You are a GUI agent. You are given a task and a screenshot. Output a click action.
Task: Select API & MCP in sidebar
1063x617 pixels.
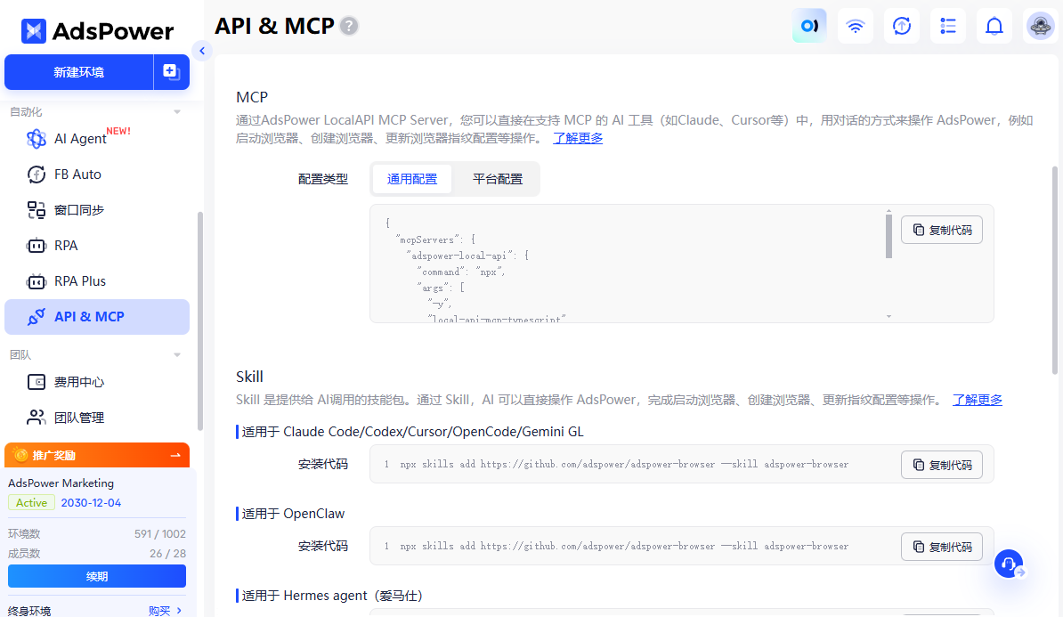[97, 317]
